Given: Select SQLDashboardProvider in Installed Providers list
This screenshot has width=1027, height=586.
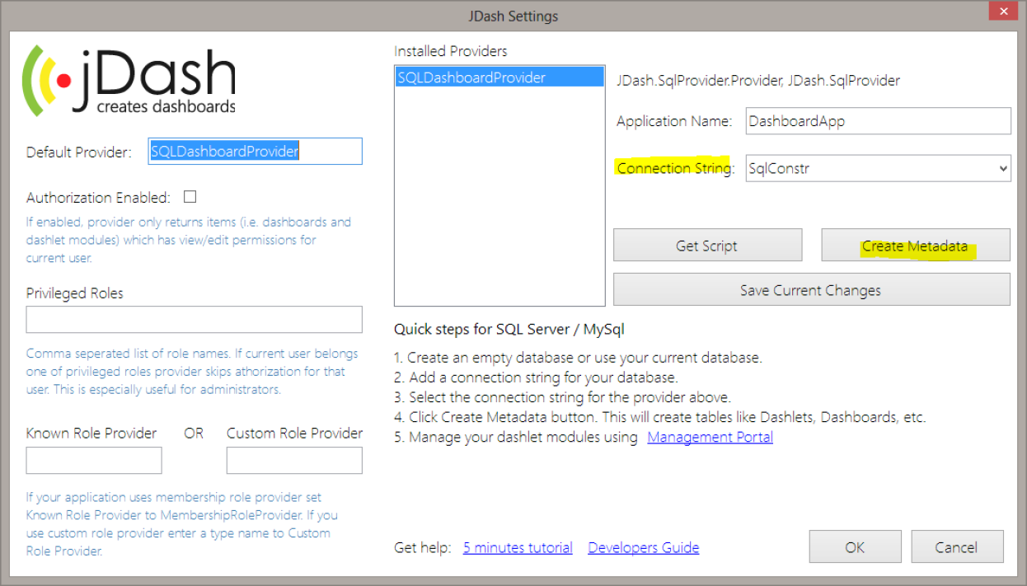Looking at the screenshot, I should (499, 77).
